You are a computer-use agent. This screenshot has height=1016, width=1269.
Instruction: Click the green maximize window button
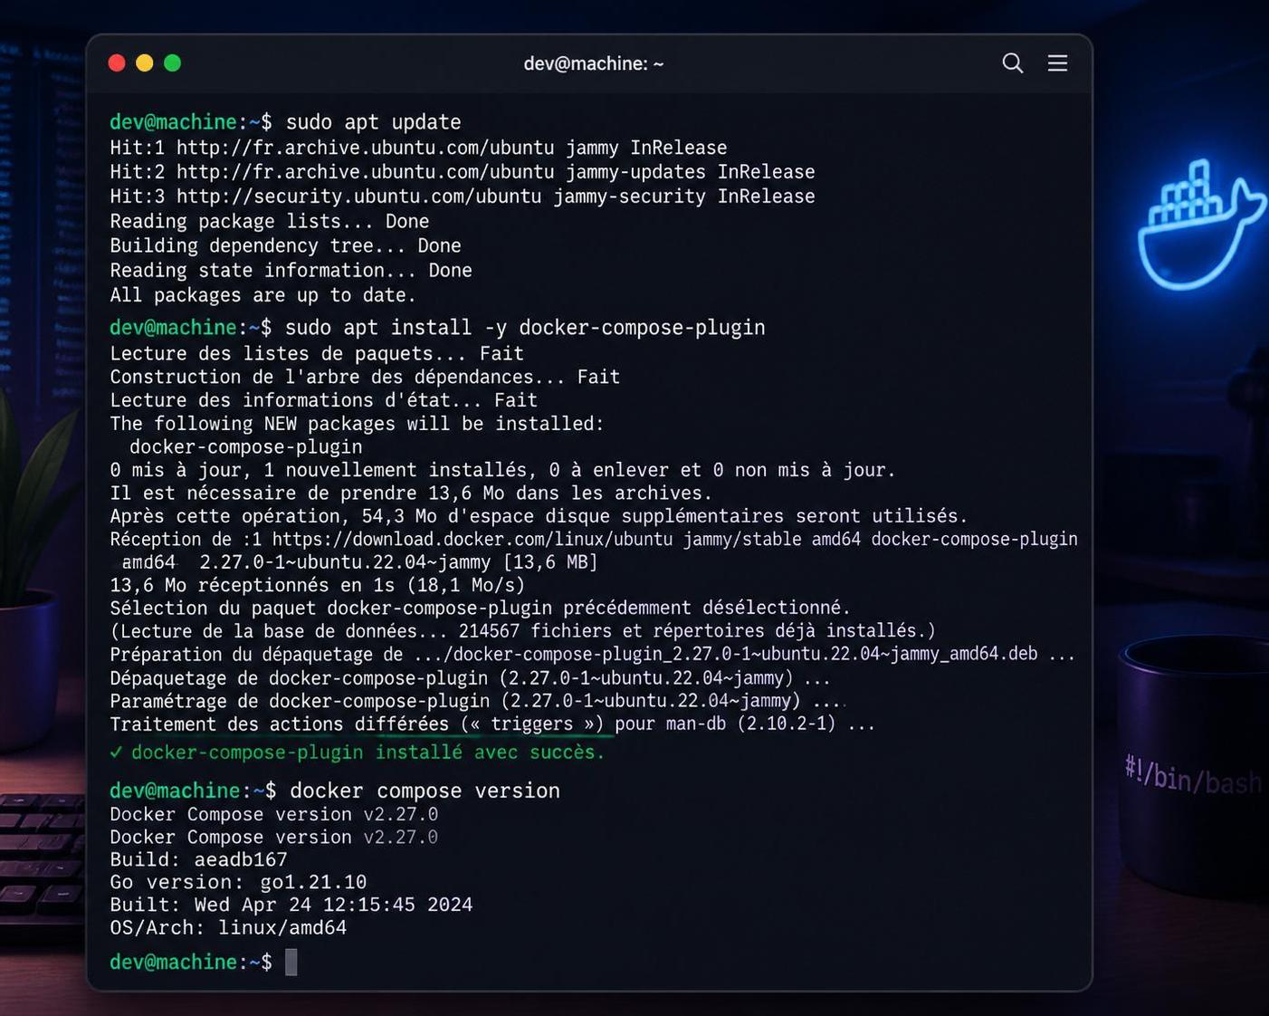coord(173,62)
